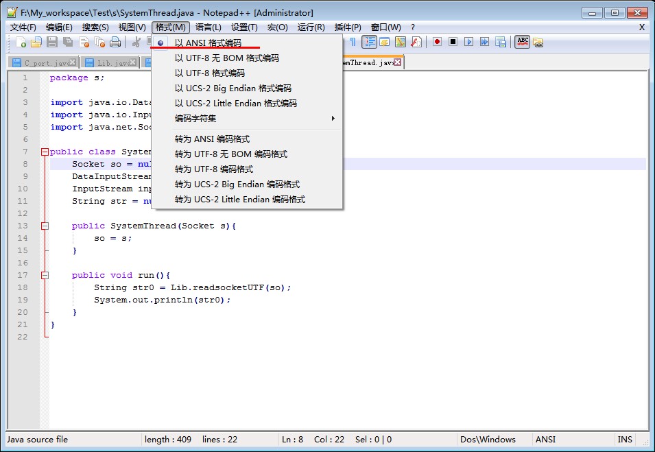Toggle the ABC spell check icon
The height and width of the screenshot is (452, 655).
(x=523, y=42)
